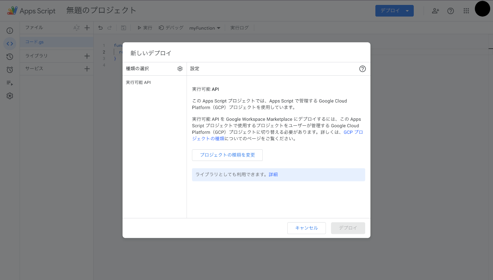Open the blue デプロイ dropdown in header

394,11
